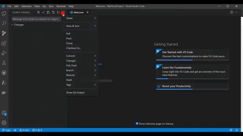Screen dimensions: 243x136
Task: Open the Search view in activity bar
Action: coord(4,23)
